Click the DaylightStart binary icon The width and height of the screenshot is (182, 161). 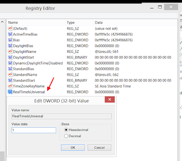(x=10, y=57)
